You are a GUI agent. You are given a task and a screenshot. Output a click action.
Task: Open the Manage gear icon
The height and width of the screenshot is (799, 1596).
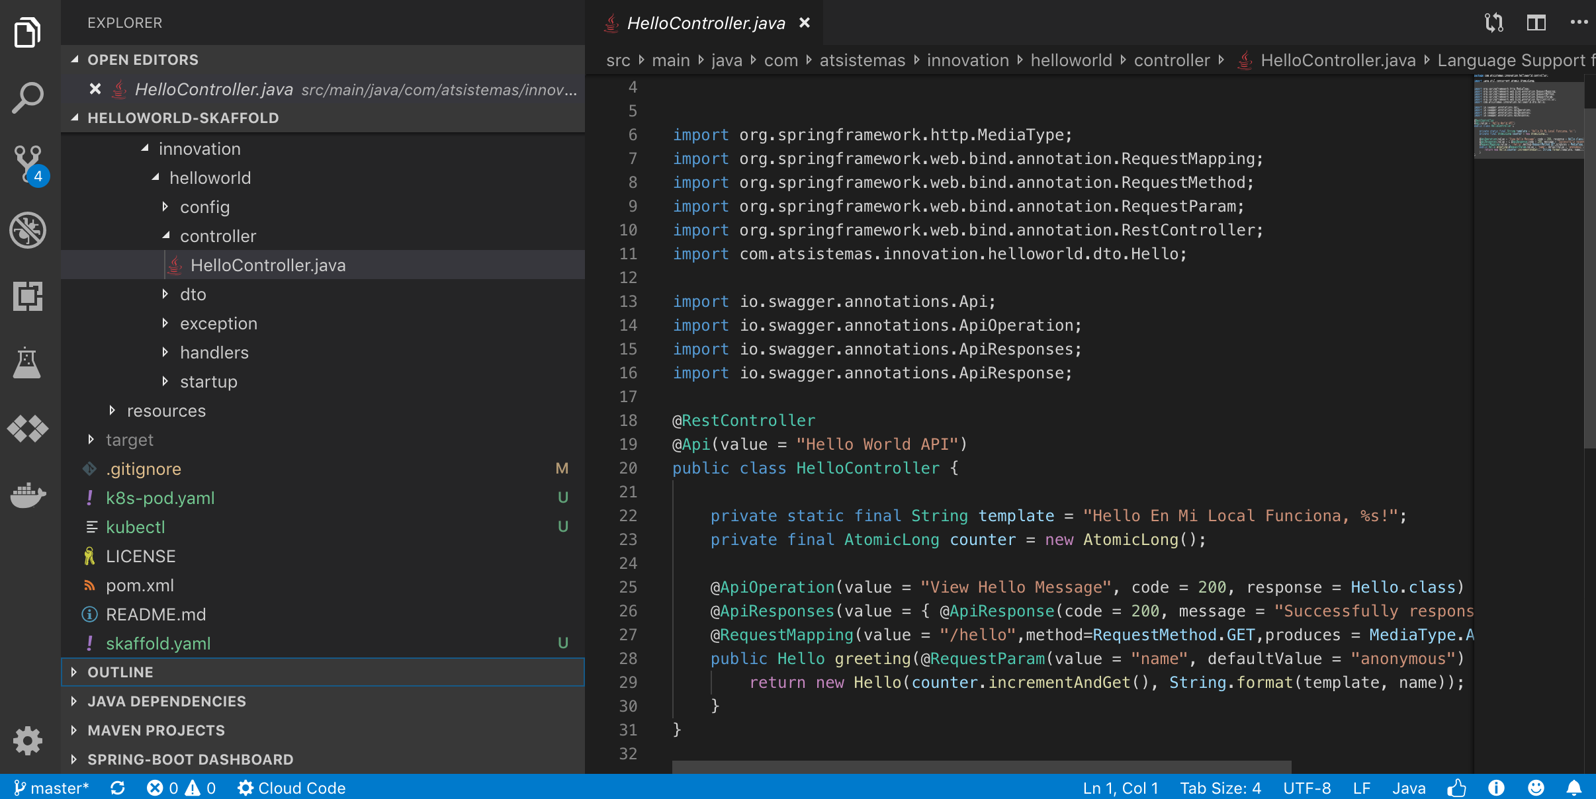pos(28,741)
